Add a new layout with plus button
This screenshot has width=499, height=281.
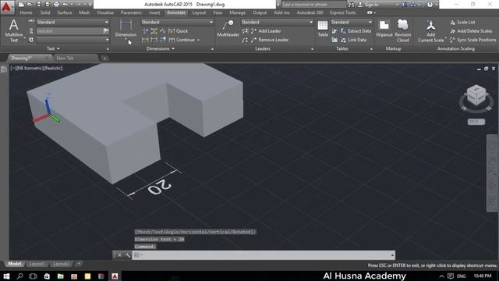[79, 264]
